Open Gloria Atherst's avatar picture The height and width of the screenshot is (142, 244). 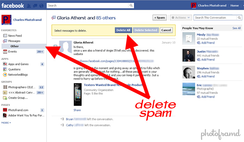66,47
